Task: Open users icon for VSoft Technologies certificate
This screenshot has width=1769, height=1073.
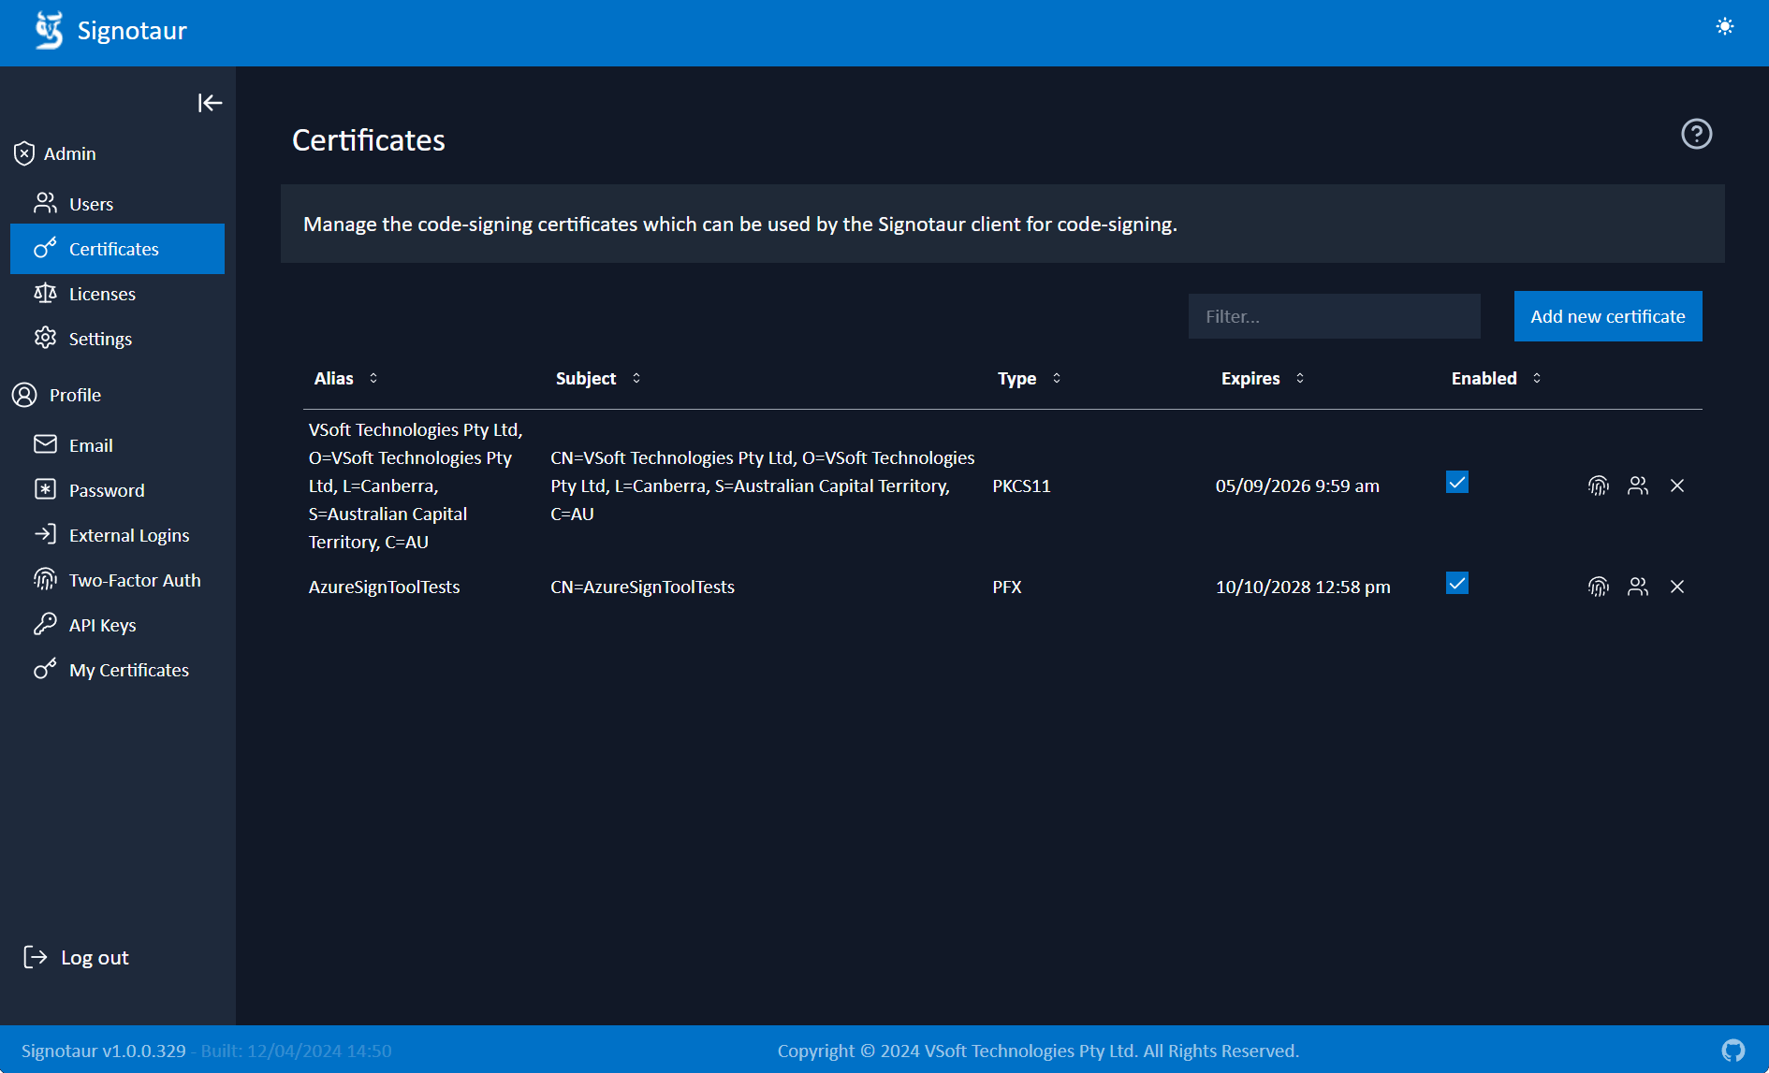Action: (1638, 486)
